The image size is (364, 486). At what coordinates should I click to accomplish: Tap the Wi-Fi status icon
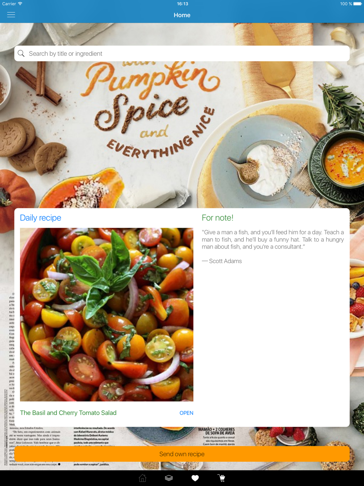tap(20, 4)
